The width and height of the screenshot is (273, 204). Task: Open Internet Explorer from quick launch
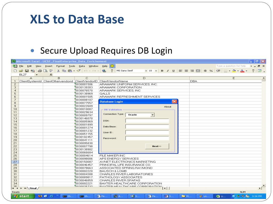pyautogui.click(x=51, y=196)
